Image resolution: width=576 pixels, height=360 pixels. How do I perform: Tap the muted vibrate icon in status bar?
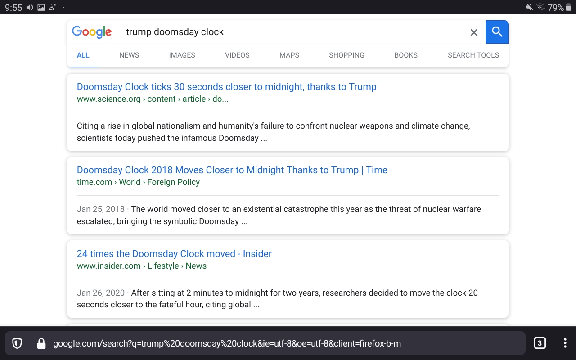529,7
